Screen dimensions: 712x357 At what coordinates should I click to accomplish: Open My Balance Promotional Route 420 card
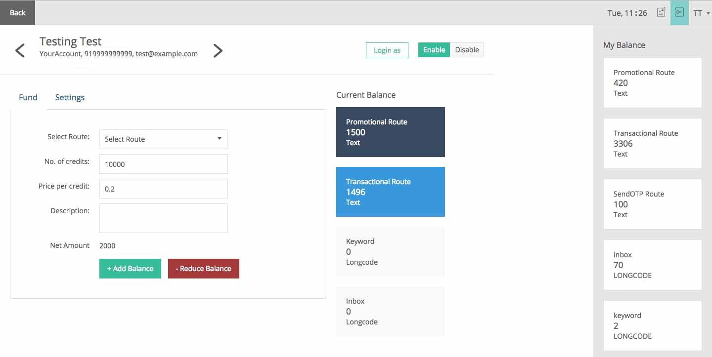click(653, 83)
